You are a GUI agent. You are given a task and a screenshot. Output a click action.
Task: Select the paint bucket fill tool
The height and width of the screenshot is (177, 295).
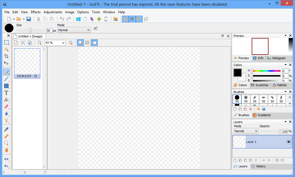[x=6, y=100]
